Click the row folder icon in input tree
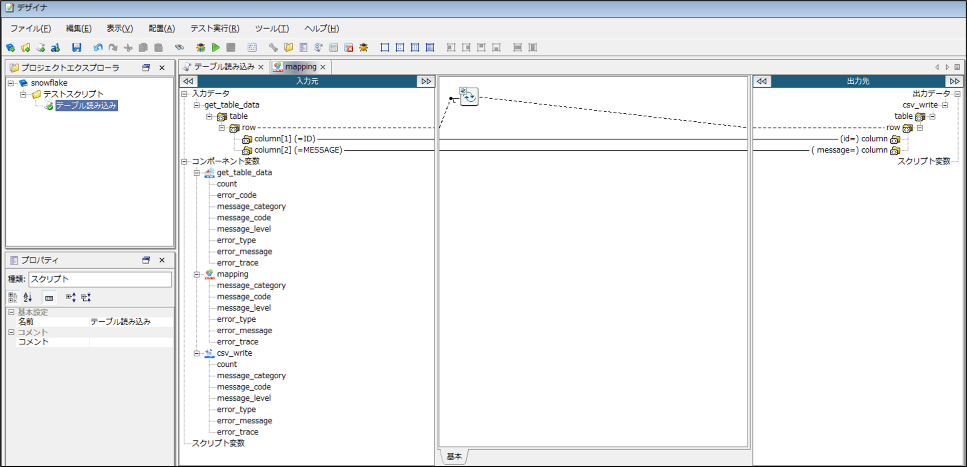Screen dimensions: 967x467 click(234, 128)
